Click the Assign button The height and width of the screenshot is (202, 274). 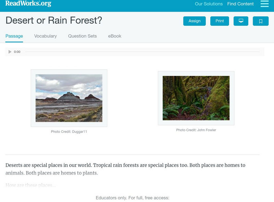[194, 21]
